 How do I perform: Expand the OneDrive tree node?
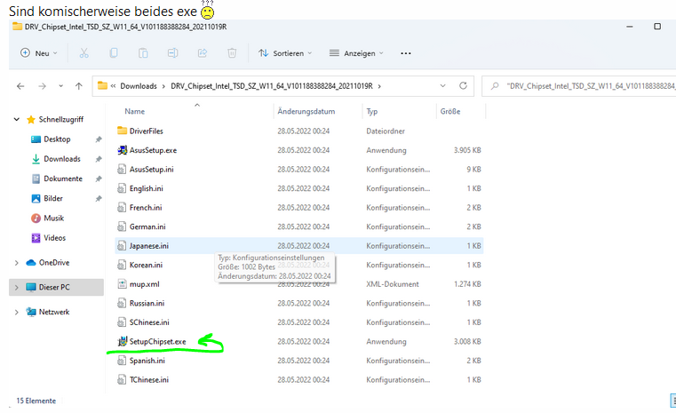[16, 263]
